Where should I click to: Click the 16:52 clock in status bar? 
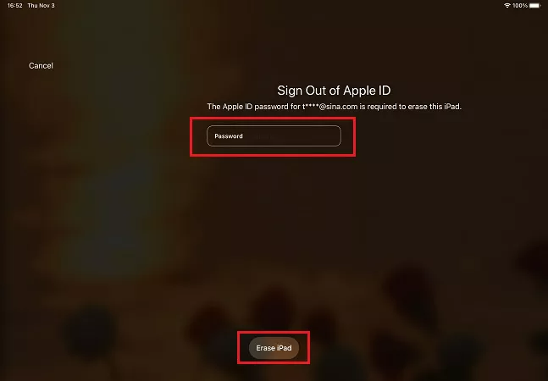pos(15,6)
